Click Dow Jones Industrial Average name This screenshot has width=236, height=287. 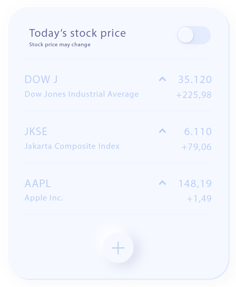(x=81, y=94)
